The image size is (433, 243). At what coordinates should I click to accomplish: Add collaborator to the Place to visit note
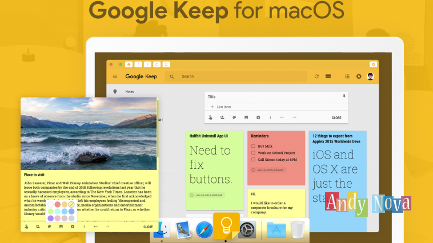coord(38,226)
